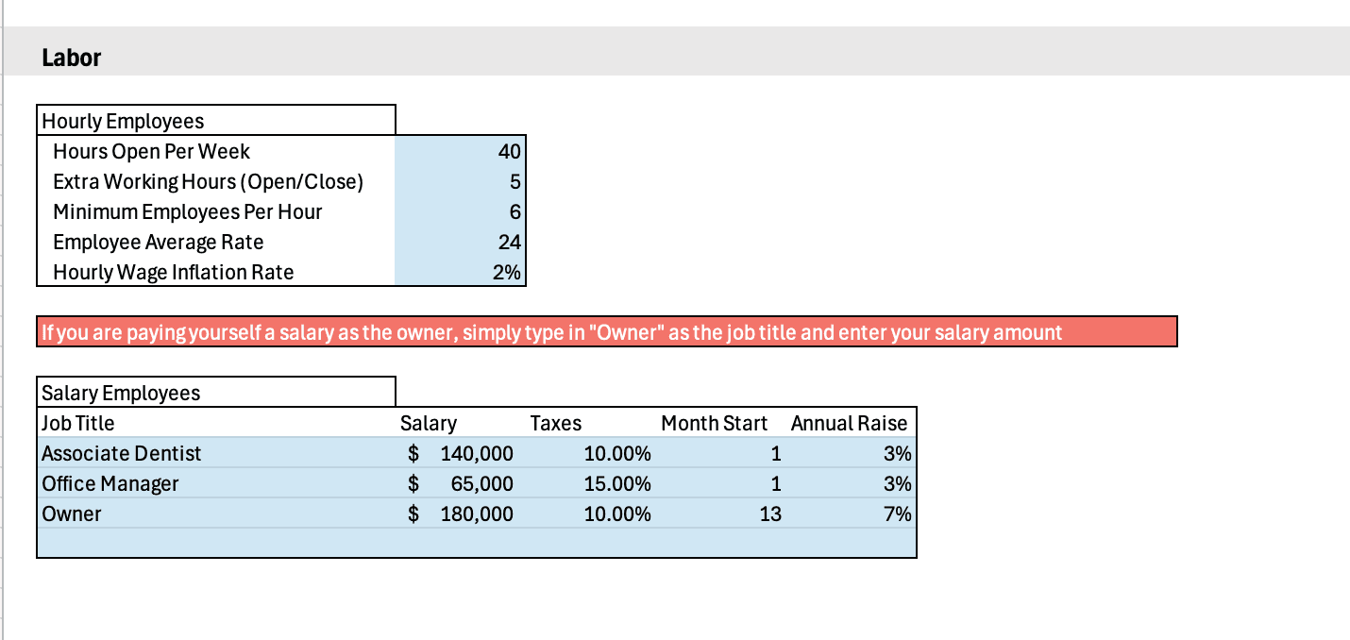Screen dimensions: 1350x640
Task: Click the Extra Working Hours value 5
Action: [x=460, y=181]
